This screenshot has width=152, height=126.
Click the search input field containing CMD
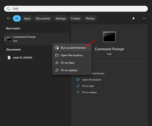[x=76, y=9]
